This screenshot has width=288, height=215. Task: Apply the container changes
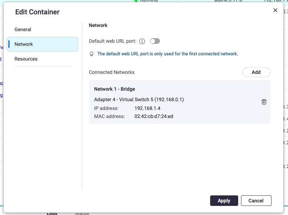pos(224,201)
